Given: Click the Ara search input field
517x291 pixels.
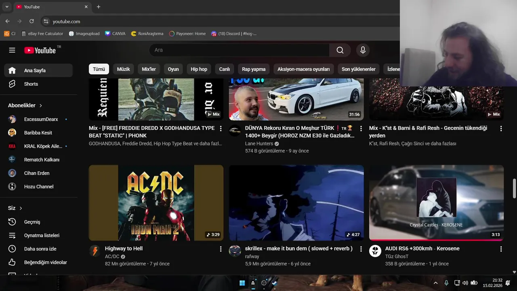Looking at the screenshot, I should coord(239,50).
